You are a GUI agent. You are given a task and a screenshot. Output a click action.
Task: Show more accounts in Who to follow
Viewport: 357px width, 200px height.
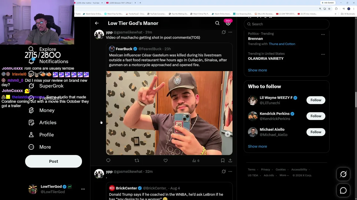[x=257, y=146]
